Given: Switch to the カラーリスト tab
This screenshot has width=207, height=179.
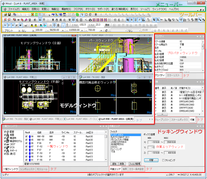Looking at the screenshot, I should pos(173,75).
